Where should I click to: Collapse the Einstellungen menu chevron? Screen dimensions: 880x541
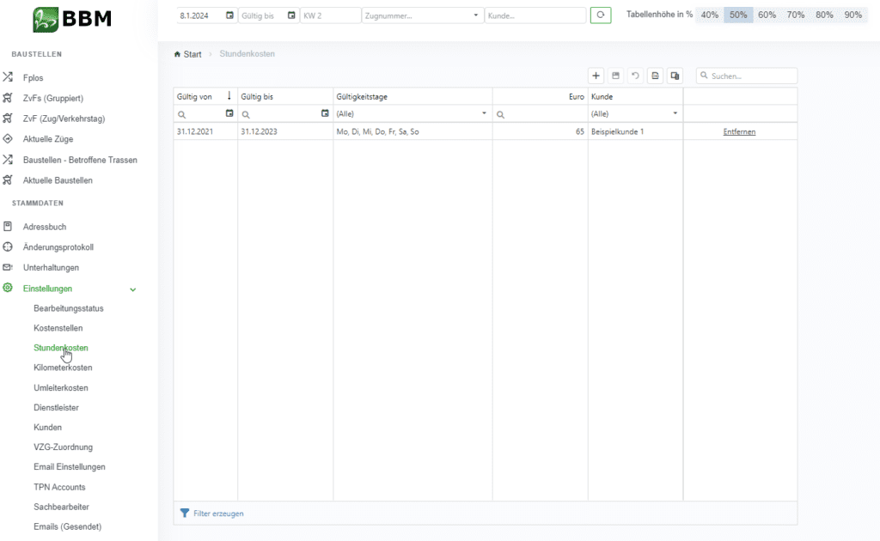pos(132,289)
